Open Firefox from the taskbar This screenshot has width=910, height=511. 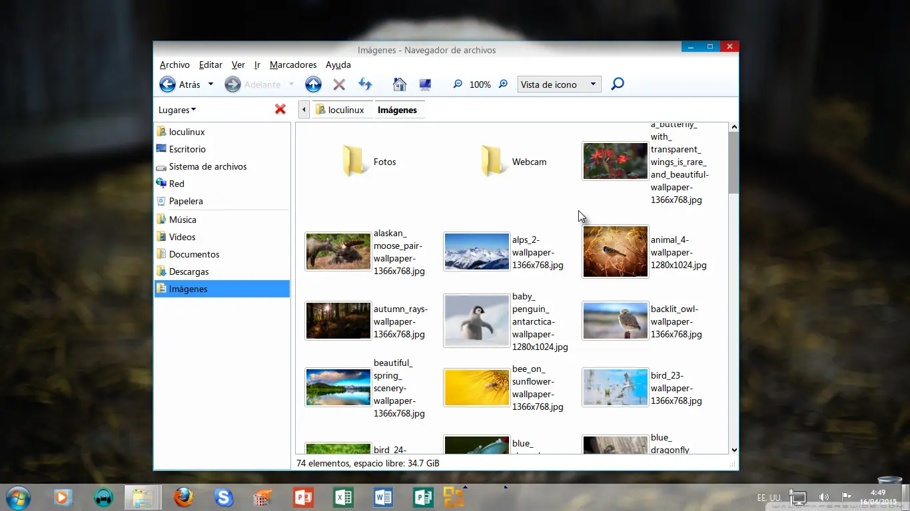183,497
